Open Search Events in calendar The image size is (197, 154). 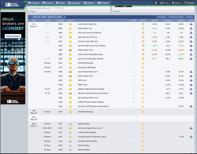(x=176, y=17)
